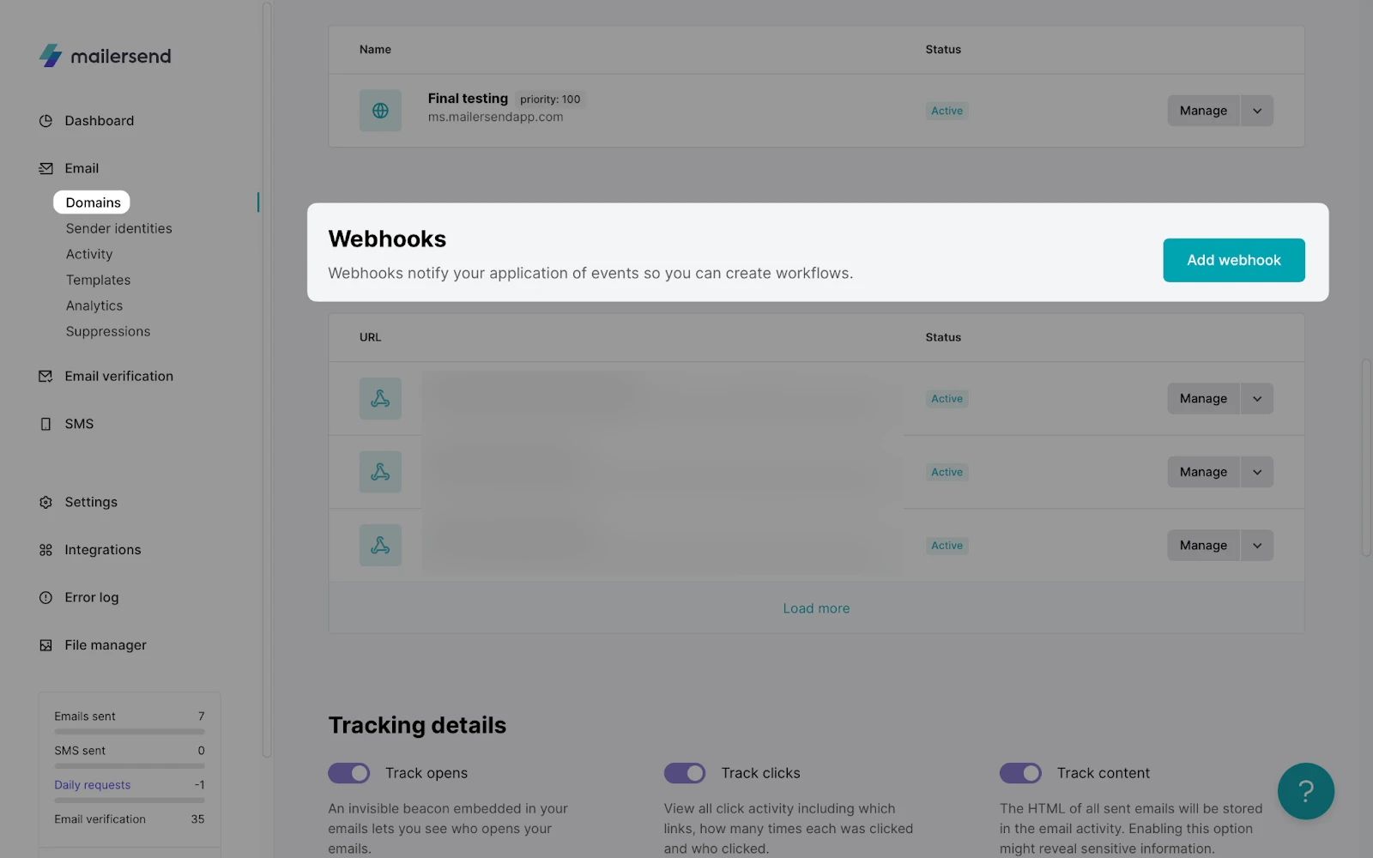This screenshot has height=858, width=1373.
Task: Click the Add webhook button
Action: pos(1234,260)
